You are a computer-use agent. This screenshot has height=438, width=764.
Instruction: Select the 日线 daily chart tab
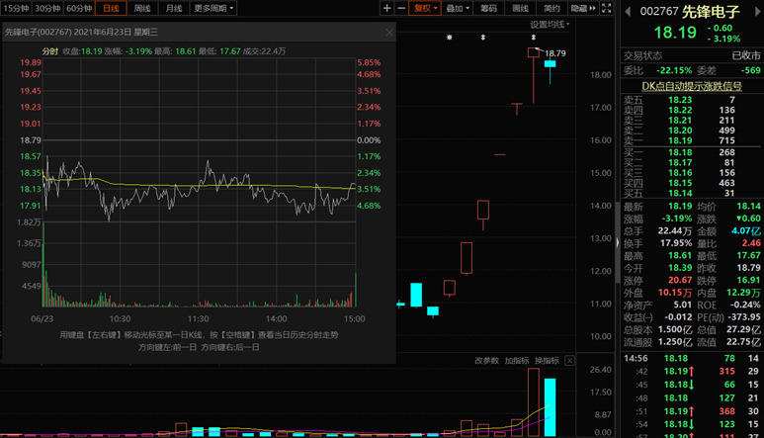click(x=111, y=8)
